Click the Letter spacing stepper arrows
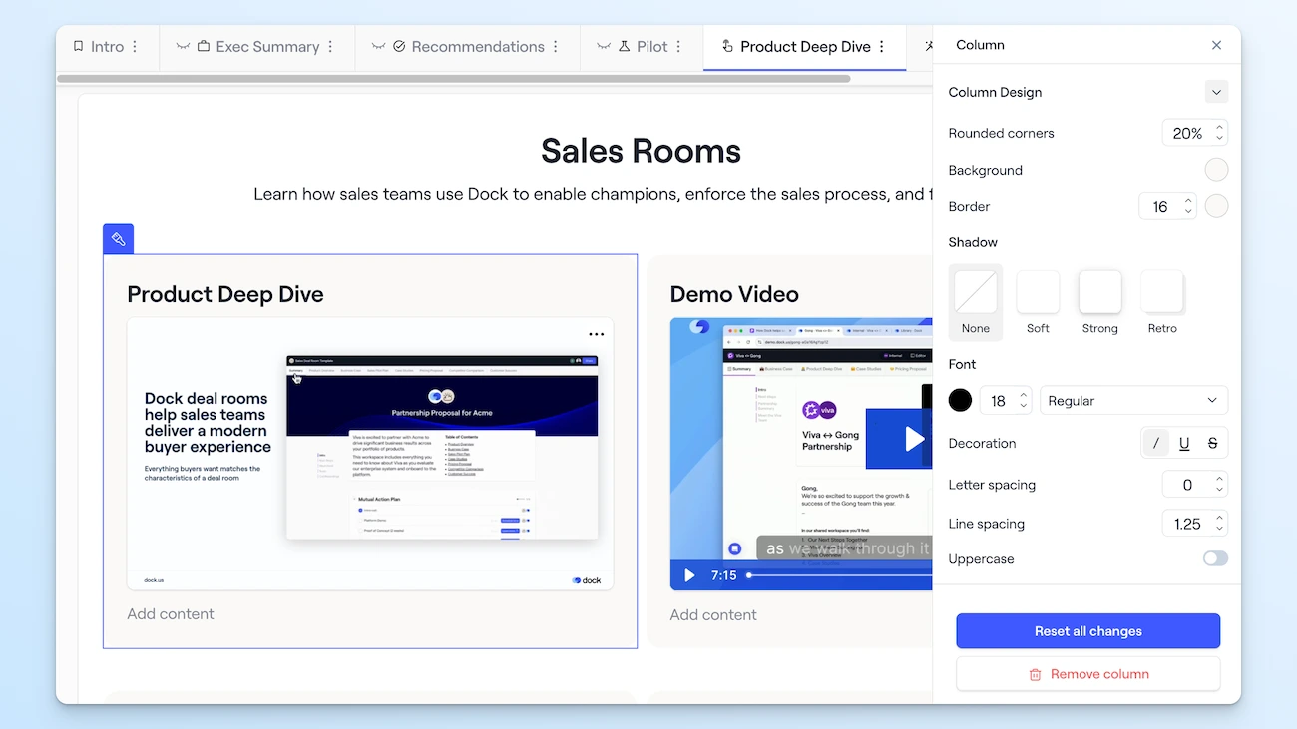The height and width of the screenshot is (729, 1297). click(1219, 485)
